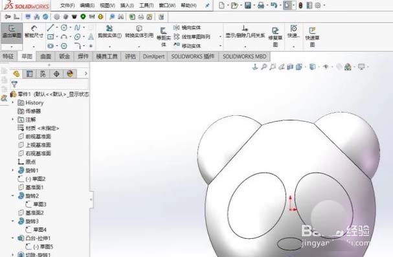Click the filter funnel icon in feature tree

point(14,84)
